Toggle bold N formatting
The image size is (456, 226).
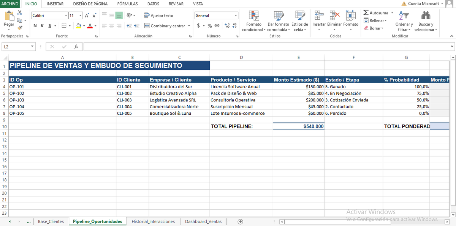(35, 26)
